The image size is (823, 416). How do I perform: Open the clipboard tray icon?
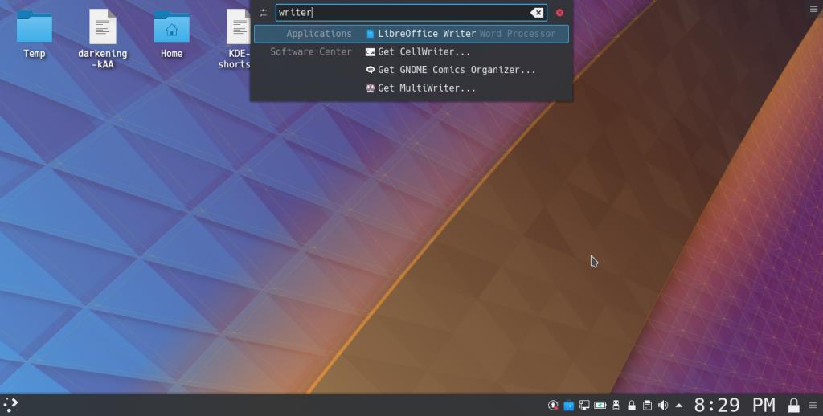pyautogui.click(x=647, y=405)
